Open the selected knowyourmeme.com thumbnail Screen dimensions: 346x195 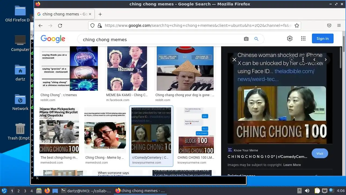click(x=151, y=130)
